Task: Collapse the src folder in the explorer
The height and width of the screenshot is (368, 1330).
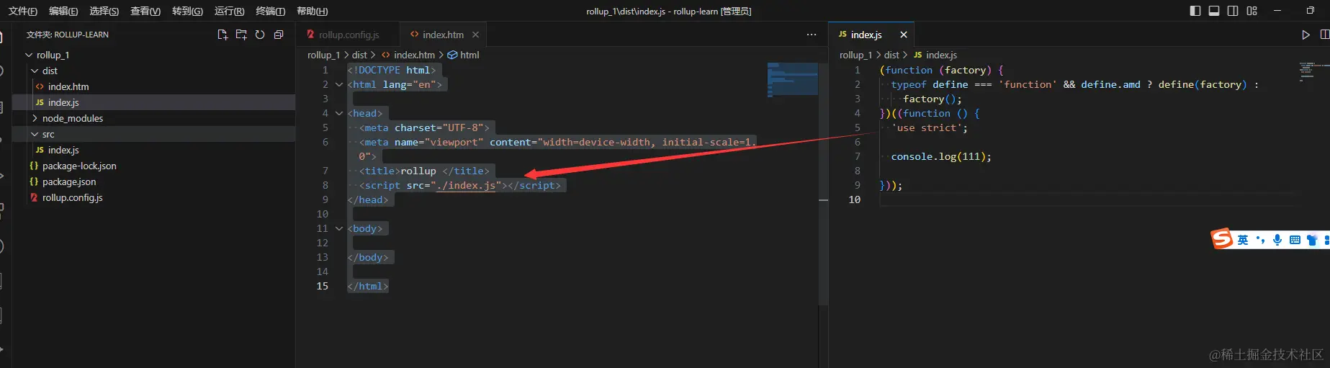Action: (x=35, y=134)
